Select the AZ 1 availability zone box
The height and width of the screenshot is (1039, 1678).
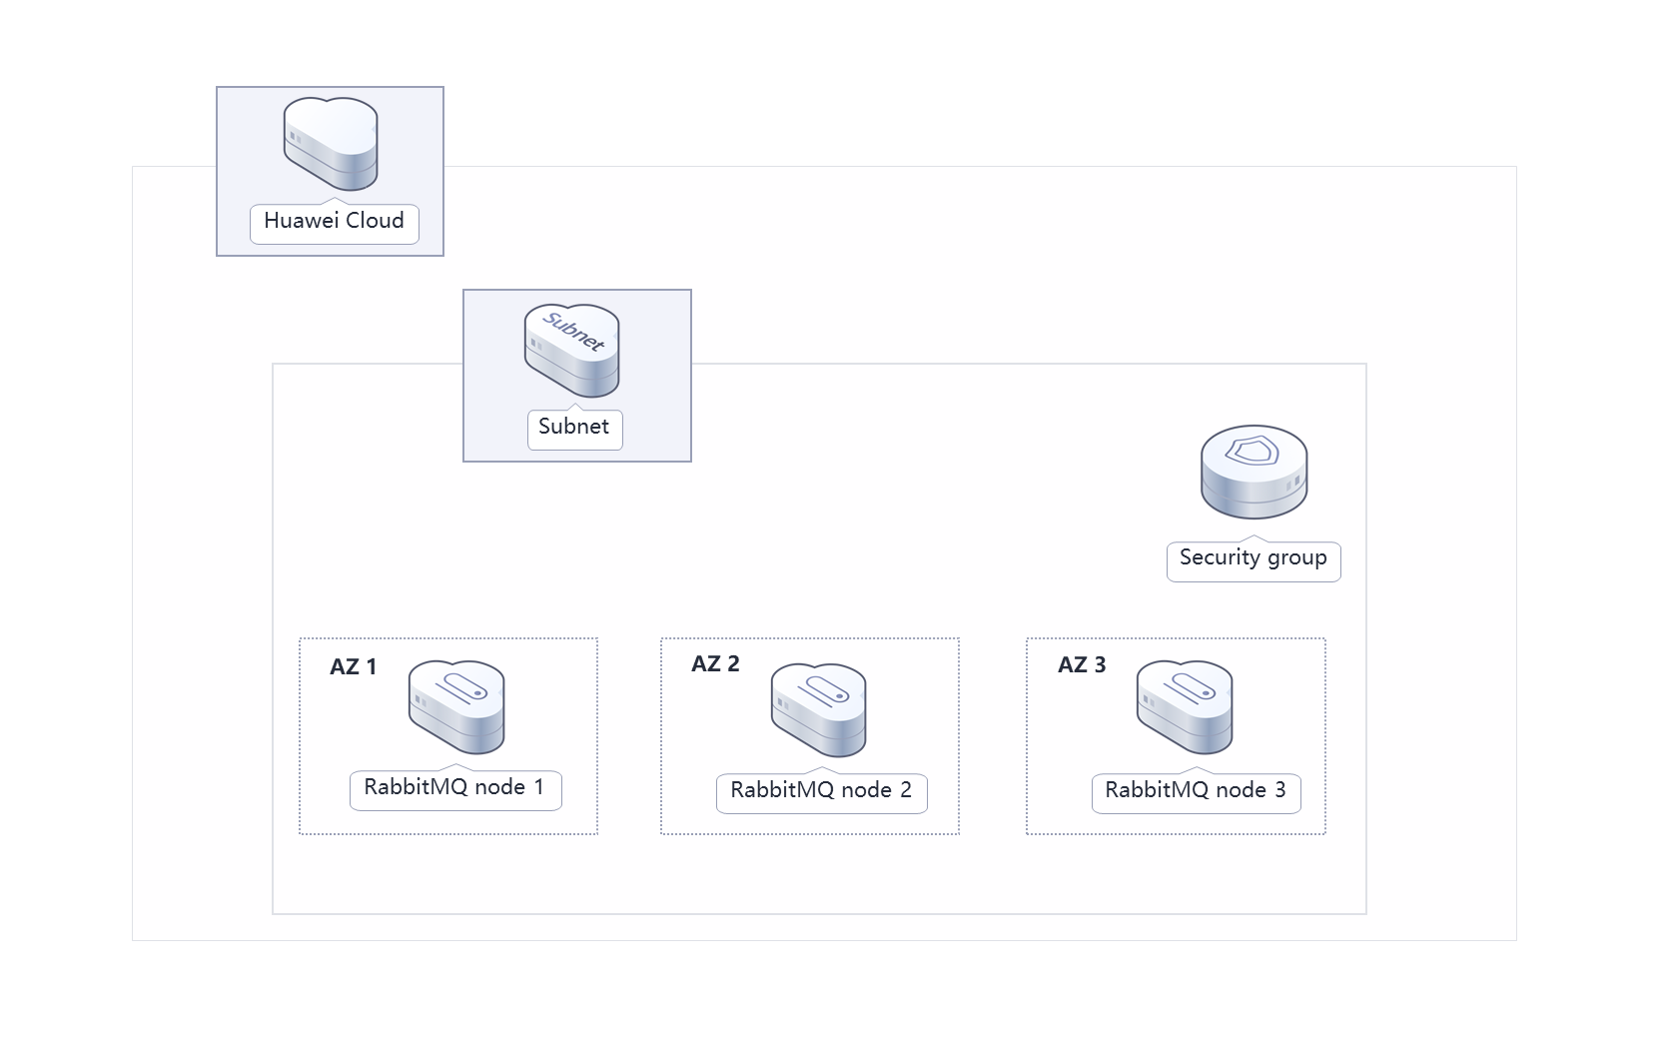click(447, 734)
